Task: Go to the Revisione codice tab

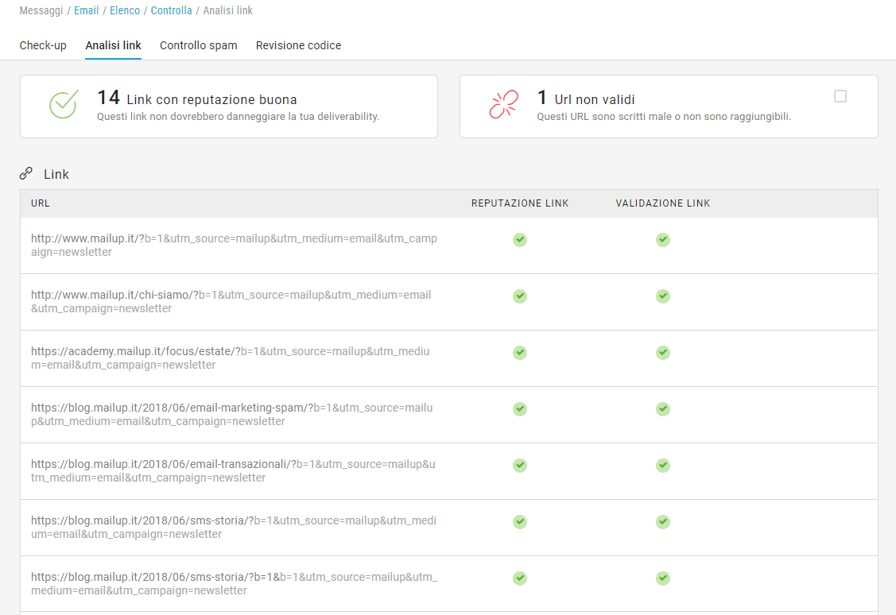Action: (x=298, y=45)
